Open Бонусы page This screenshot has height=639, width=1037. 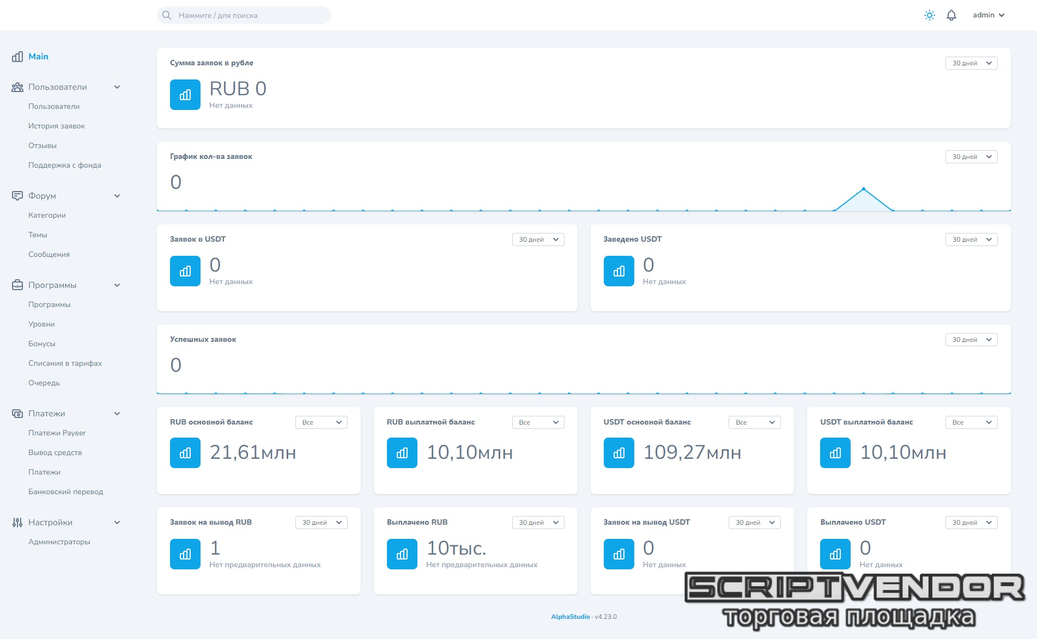tap(42, 344)
